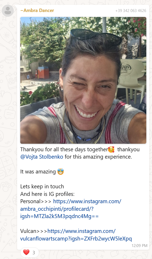Viewport: 152px width, 259px height.
Task: Click the reaction count number 3
Action: point(34,253)
